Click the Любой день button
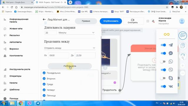This screenshot has height=106, width=188. [x=70, y=66]
